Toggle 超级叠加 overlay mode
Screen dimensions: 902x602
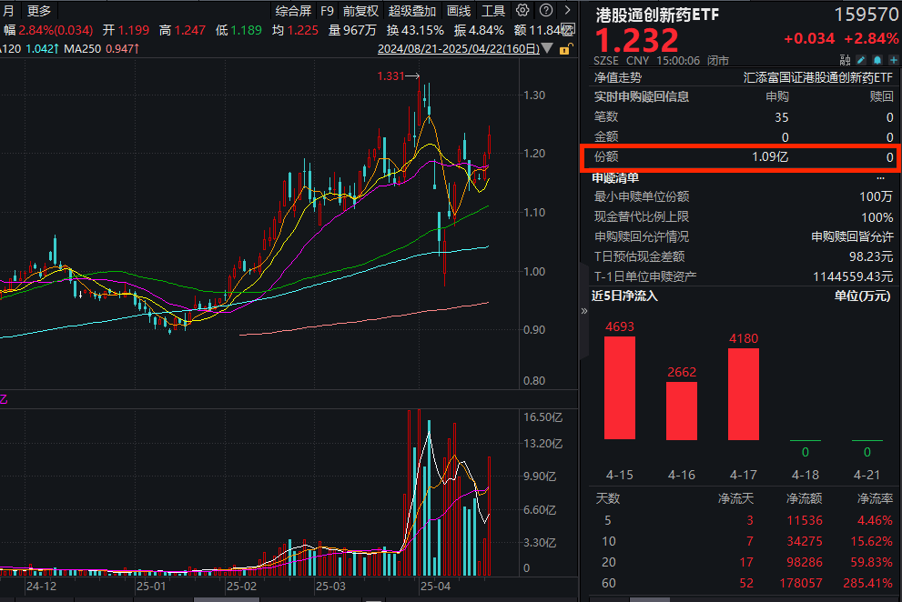tap(414, 11)
